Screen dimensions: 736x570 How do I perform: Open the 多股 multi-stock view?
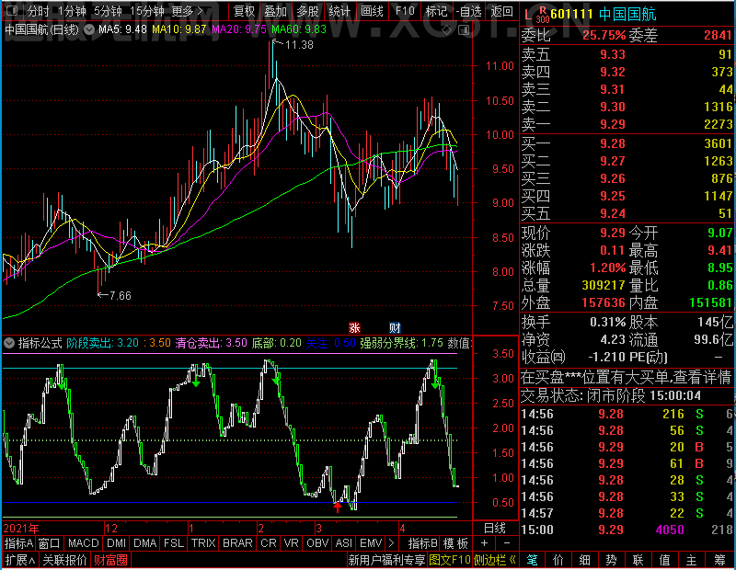coord(307,11)
